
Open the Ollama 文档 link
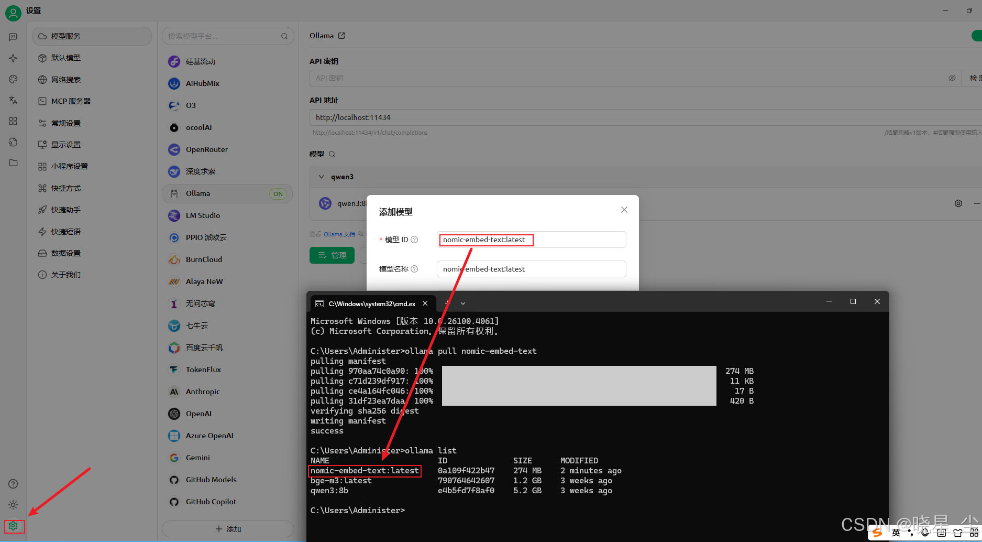(339, 234)
